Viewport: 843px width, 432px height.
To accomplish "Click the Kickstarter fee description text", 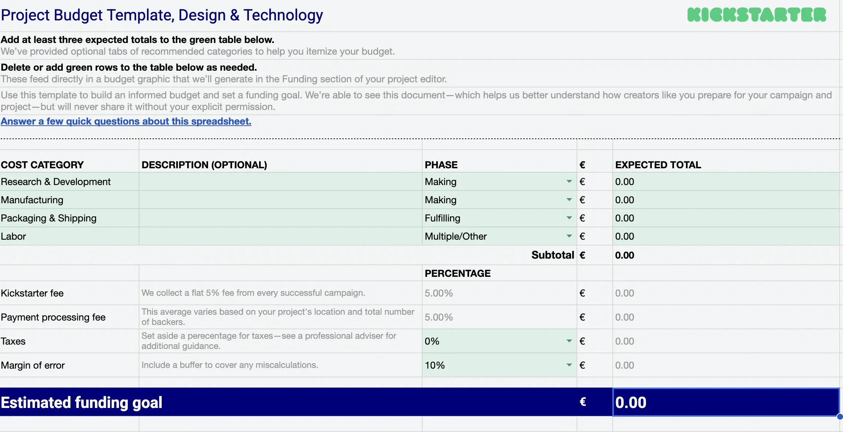I will coord(253,293).
